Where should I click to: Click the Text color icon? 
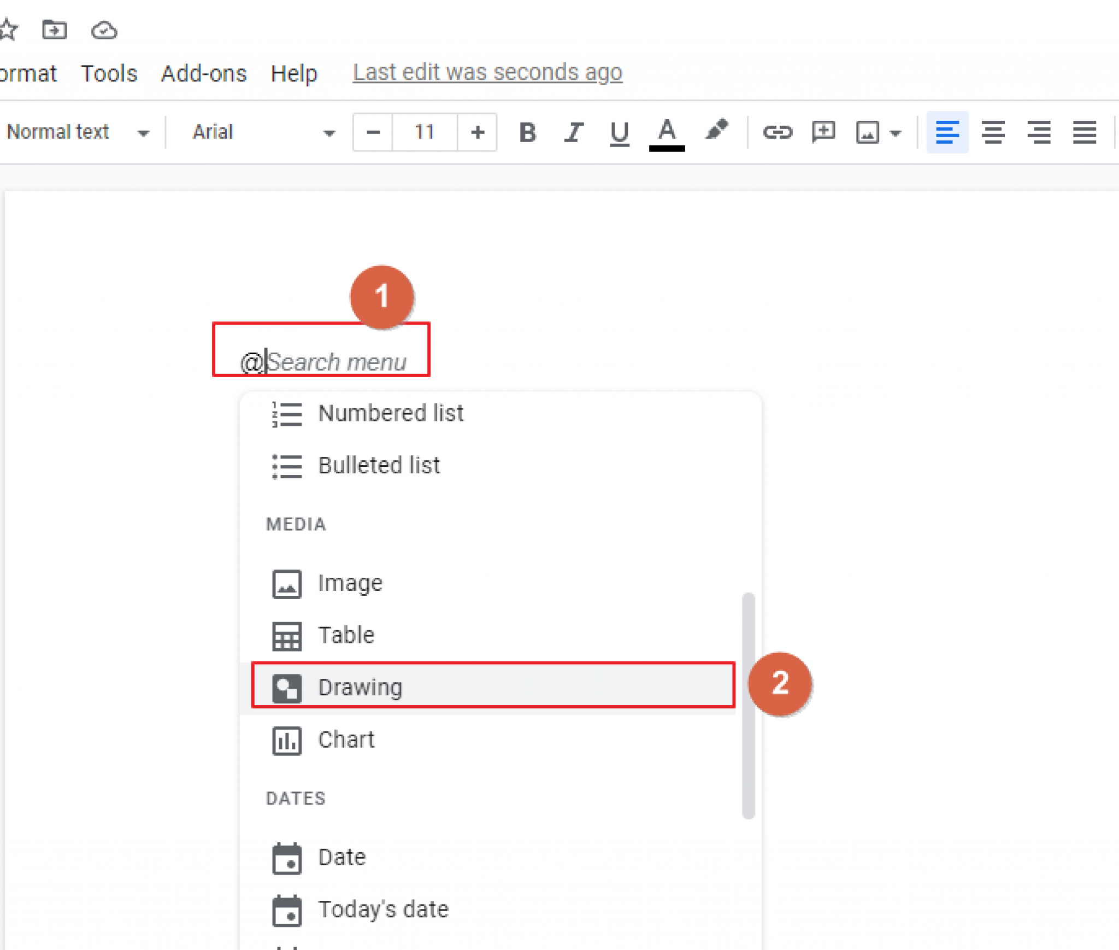(664, 132)
